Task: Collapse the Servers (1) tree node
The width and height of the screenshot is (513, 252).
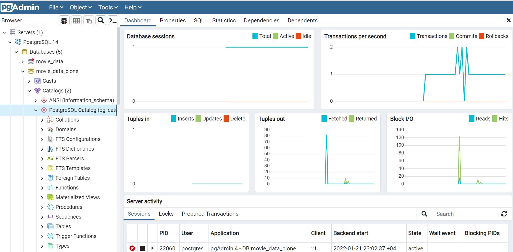Action: (4, 33)
